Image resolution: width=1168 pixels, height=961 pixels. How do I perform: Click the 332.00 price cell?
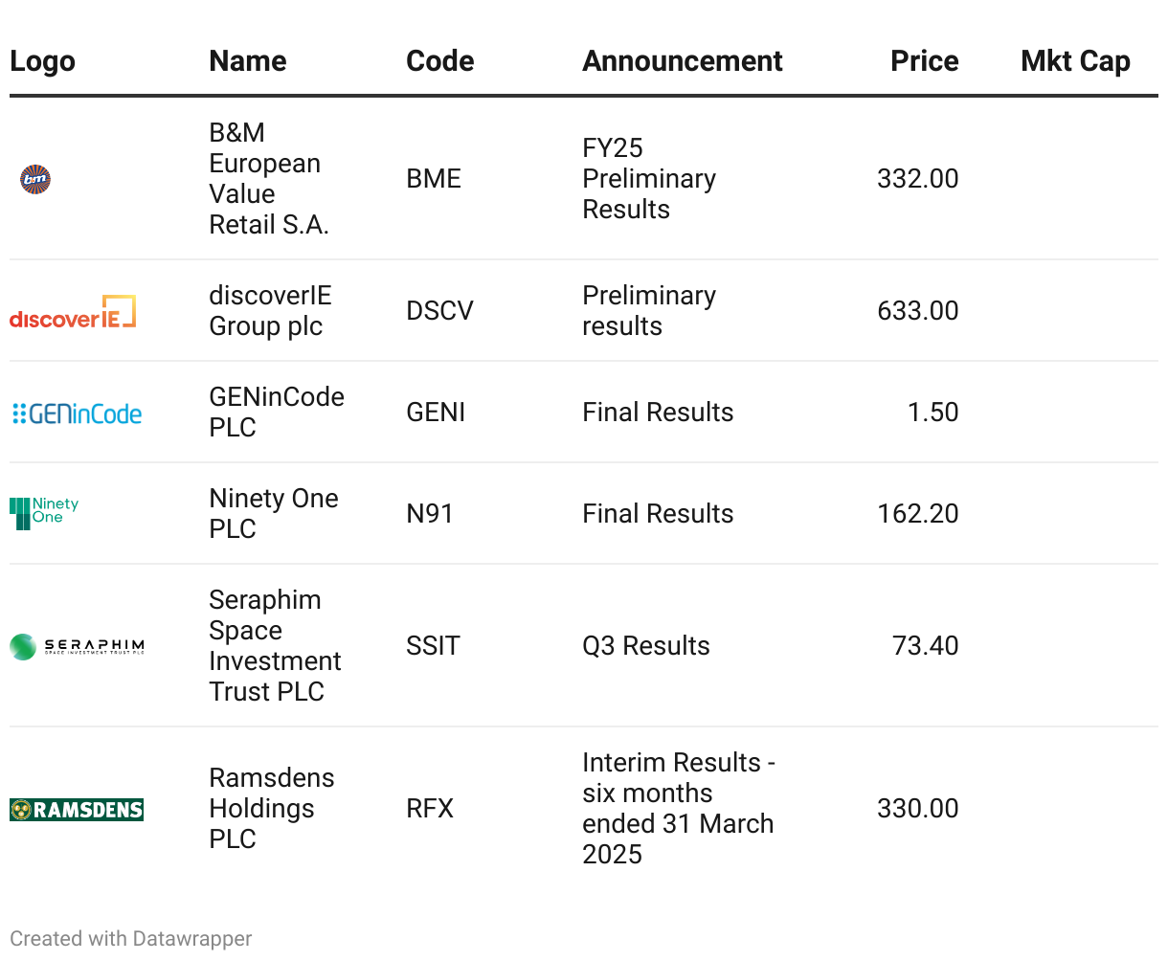[x=917, y=179]
